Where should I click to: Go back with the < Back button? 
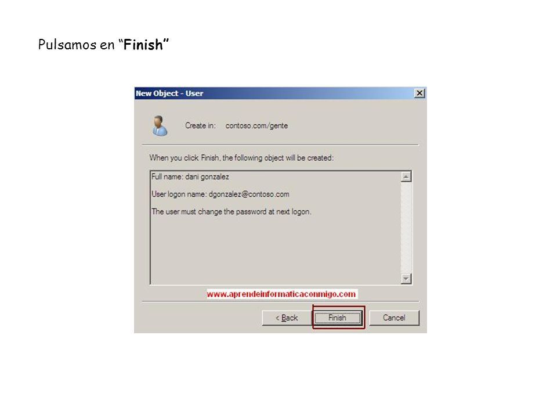click(x=287, y=318)
